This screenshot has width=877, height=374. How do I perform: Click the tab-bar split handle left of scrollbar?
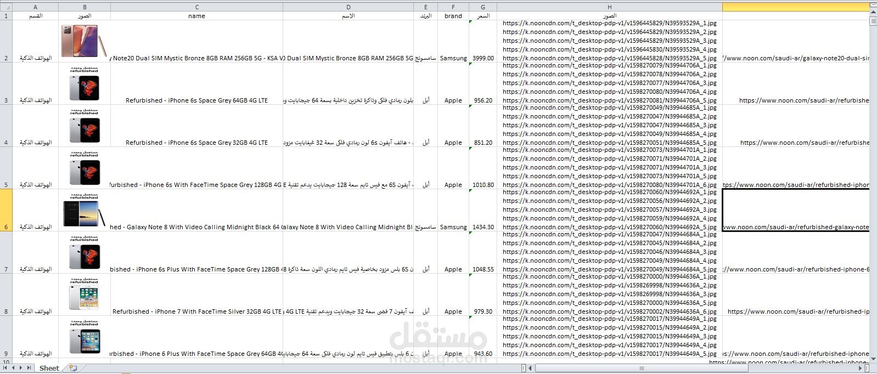[x=524, y=368]
